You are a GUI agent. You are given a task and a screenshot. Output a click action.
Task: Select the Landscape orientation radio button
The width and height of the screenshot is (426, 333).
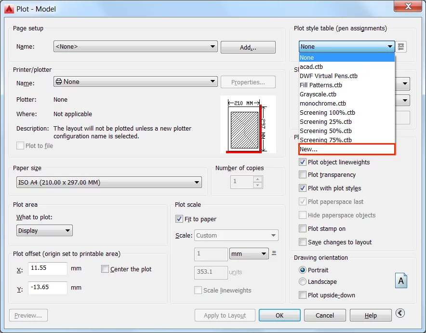tap(302, 281)
